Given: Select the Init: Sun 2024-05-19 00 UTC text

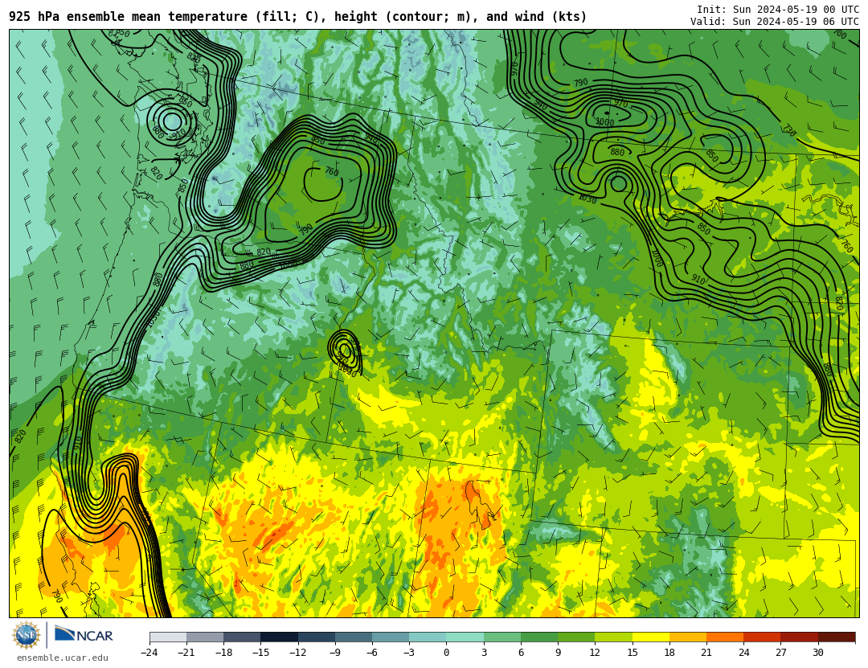Looking at the screenshot, I should [777, 10].
